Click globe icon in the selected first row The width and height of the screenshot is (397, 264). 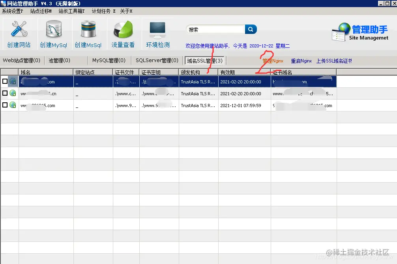[13, 81]
